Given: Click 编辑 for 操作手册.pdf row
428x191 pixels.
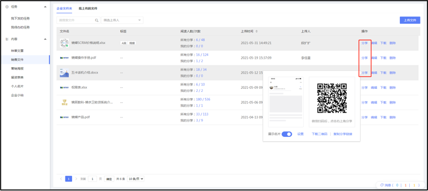Looking at the screenshot, I should coord(374,58).
